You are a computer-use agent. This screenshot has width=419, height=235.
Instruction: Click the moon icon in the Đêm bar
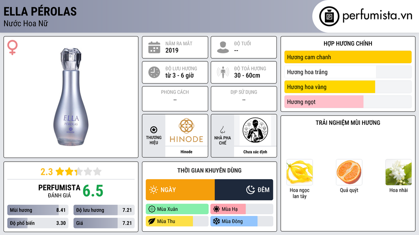coord(250,190)
